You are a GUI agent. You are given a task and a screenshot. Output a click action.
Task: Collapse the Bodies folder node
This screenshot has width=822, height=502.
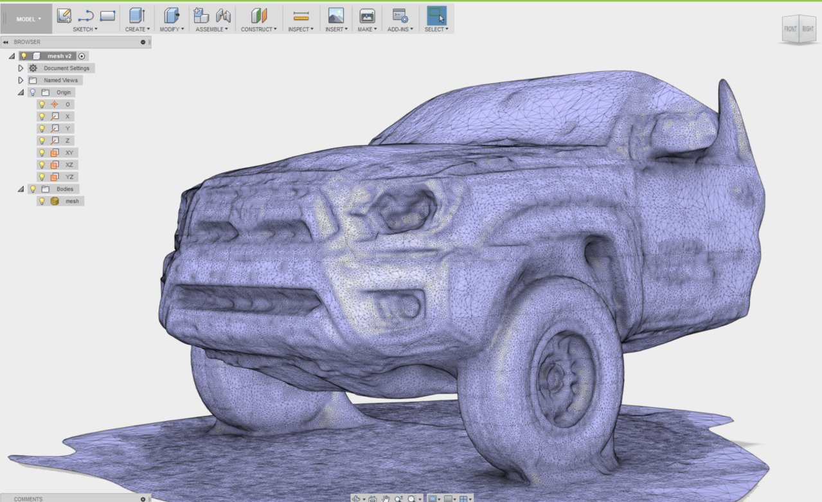pyautogui.click(x=21, y=189)
